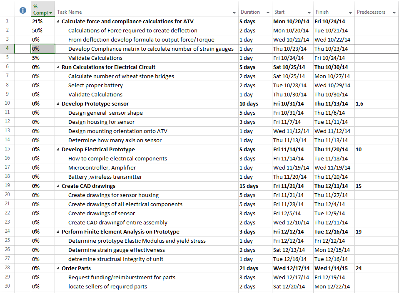
Task: Select 'detremine structrual integrity of unit'
Action: (116, 259)
